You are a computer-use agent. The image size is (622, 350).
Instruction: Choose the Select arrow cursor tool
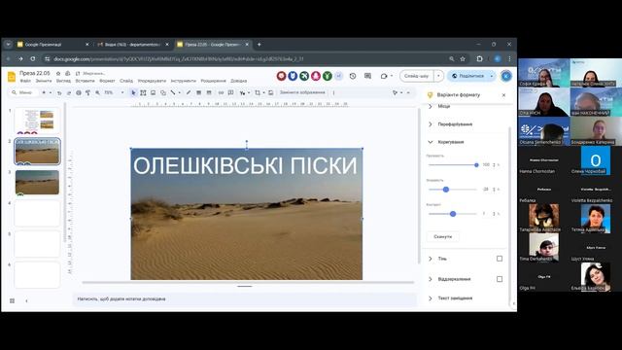pos(133,93)
